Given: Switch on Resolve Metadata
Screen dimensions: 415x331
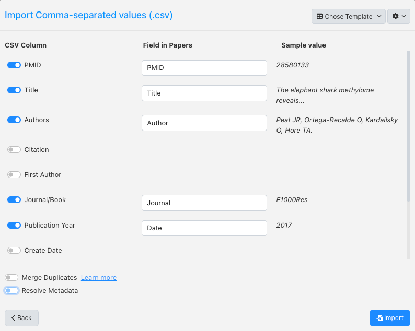Looking at the screenshot, I should [x=11, y=291].
